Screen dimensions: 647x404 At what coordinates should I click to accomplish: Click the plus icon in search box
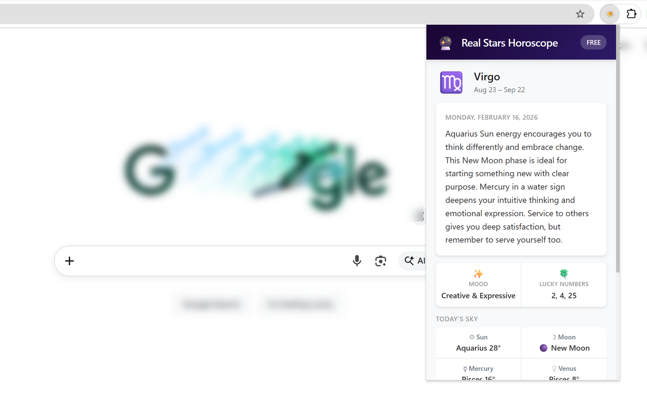click(70, 261)
